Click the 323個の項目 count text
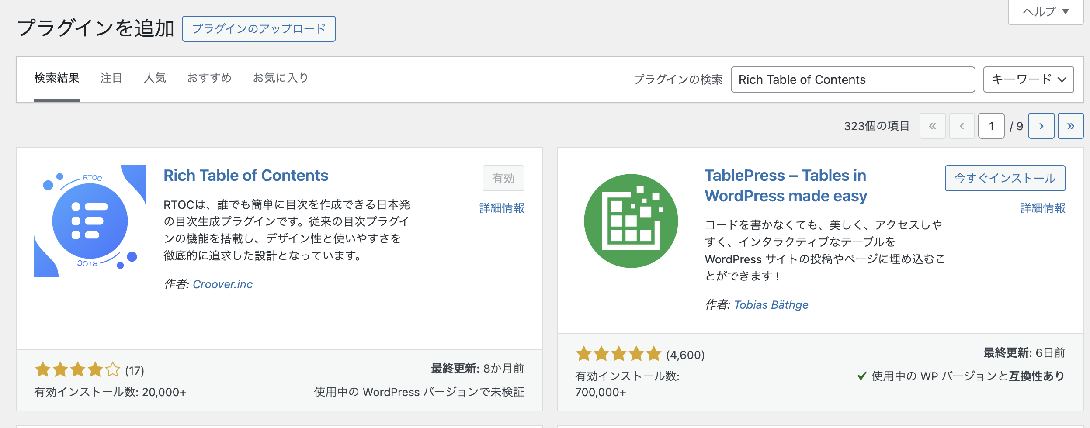Screen dimensions: 1090x428 [876, 126]
